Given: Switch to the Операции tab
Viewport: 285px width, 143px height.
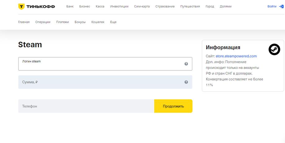Looking at the screenshot, I should coord(43,22).
